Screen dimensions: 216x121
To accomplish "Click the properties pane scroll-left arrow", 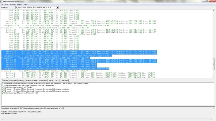I will 2,119.
